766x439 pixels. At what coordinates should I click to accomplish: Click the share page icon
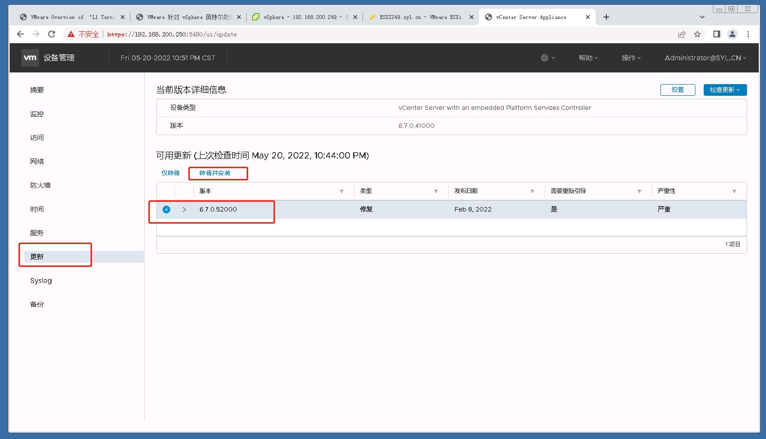(x=682, y=34)
